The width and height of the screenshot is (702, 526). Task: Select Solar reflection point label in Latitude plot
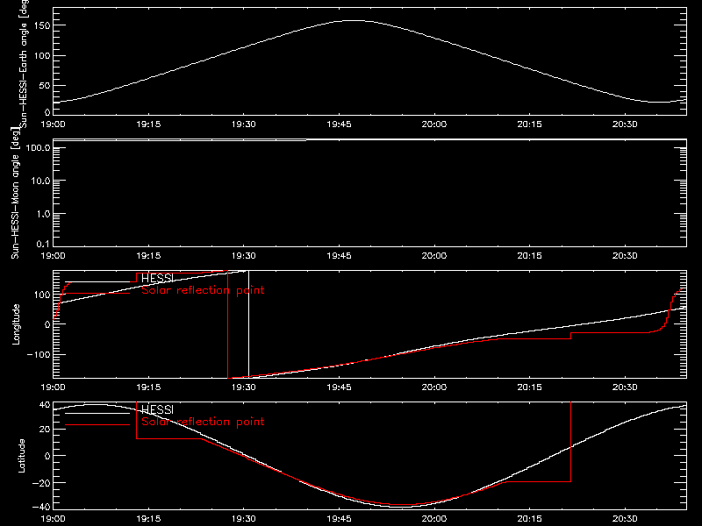pos(203,422)
